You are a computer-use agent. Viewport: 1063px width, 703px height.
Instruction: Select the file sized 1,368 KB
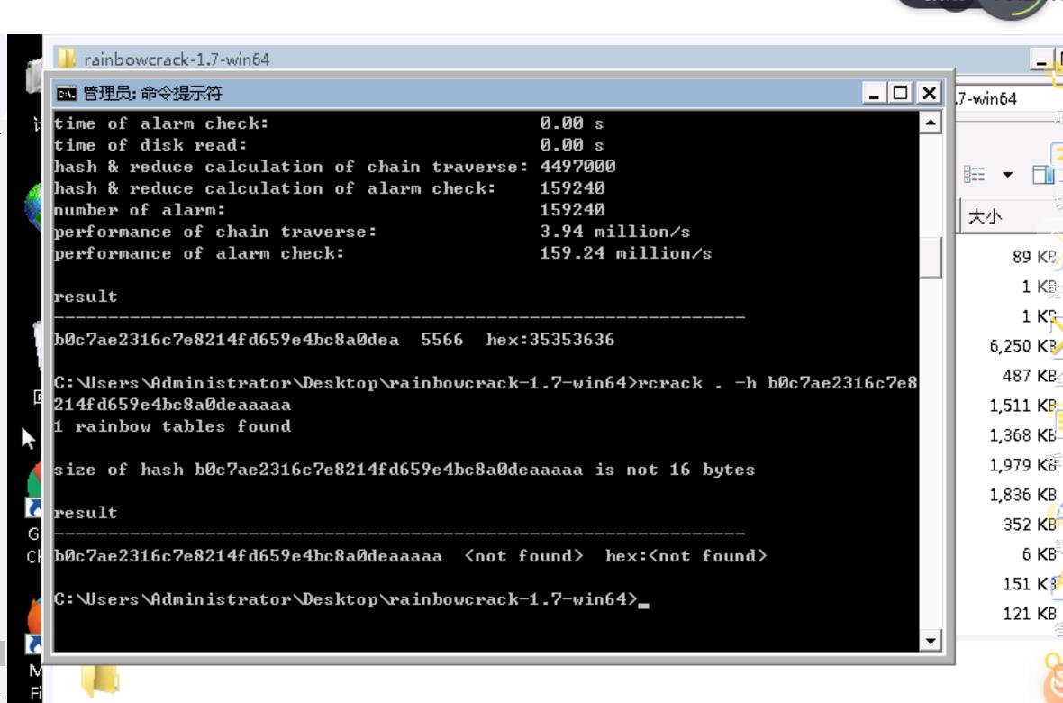1022,435
